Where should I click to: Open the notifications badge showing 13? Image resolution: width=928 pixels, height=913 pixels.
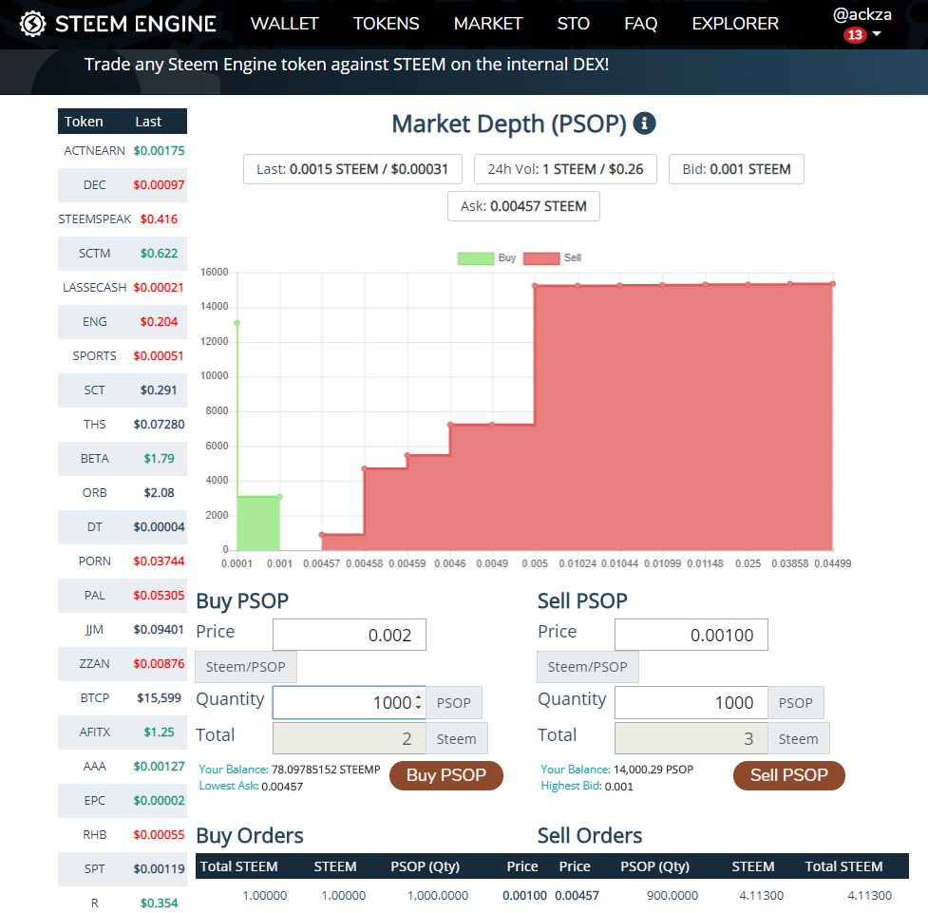pyautogui.click(x=854, y=35)
